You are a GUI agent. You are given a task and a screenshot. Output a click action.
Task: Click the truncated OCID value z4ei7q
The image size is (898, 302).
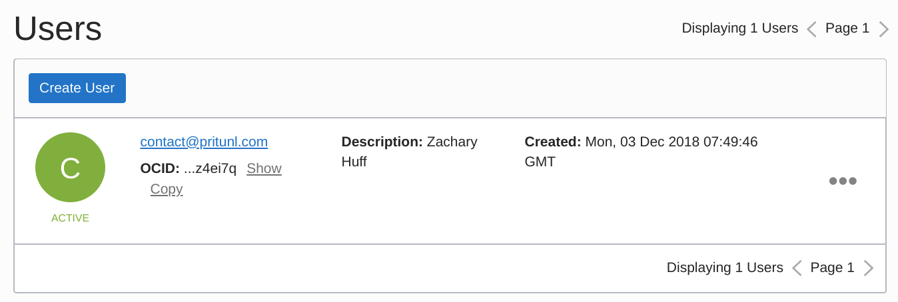[210, 168]
